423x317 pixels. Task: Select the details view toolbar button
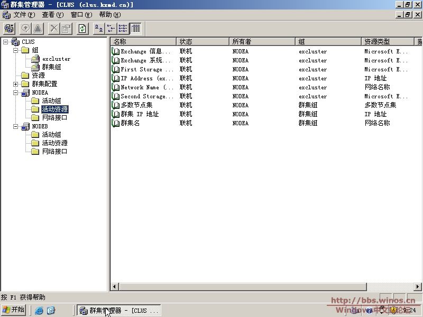pyautogui.click(x=136, y=29)
